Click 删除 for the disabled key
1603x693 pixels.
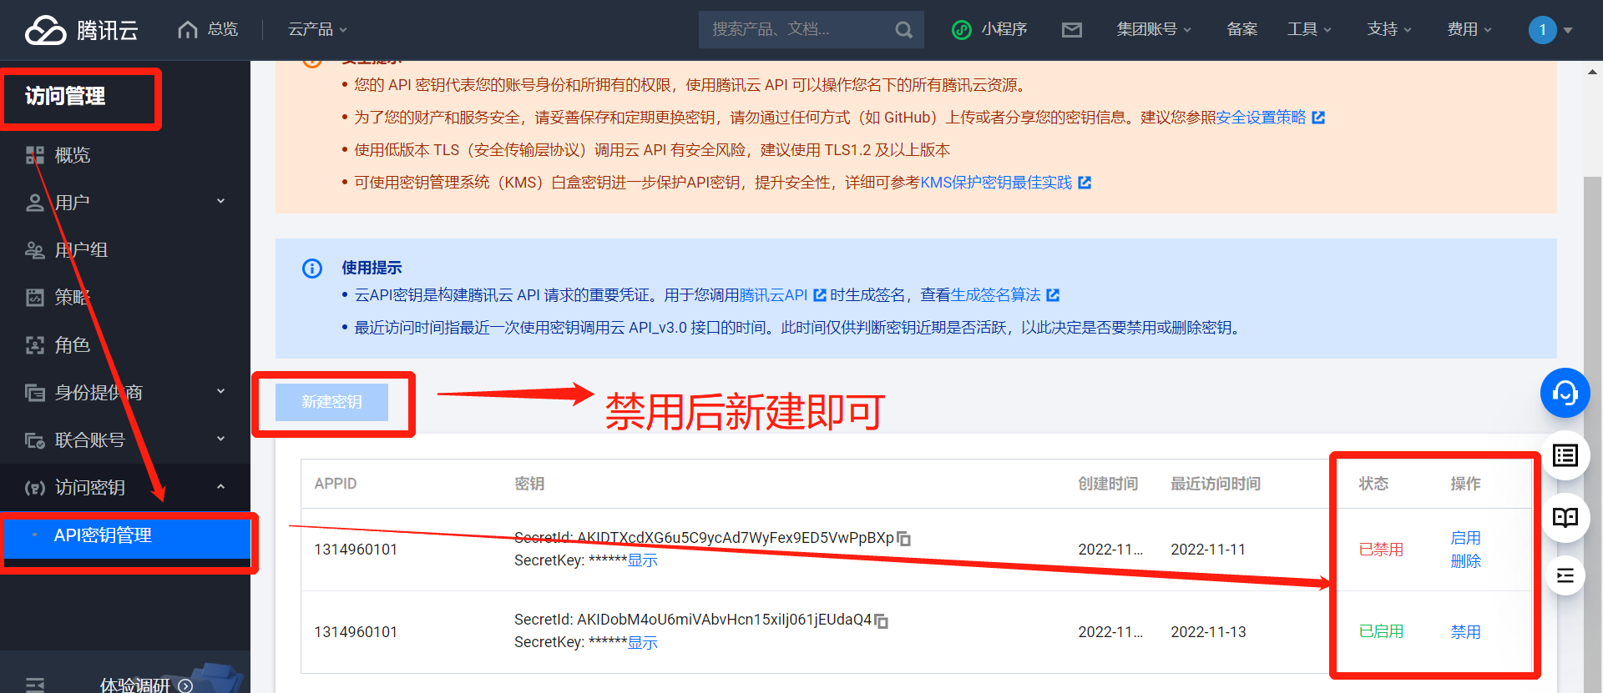click(1465, 562)
